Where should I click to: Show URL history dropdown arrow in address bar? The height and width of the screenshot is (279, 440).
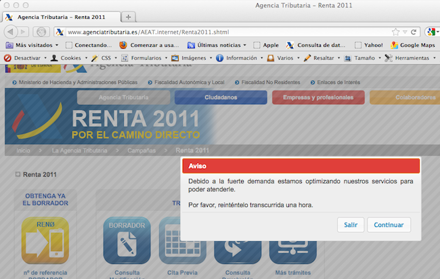click(405, 32)
